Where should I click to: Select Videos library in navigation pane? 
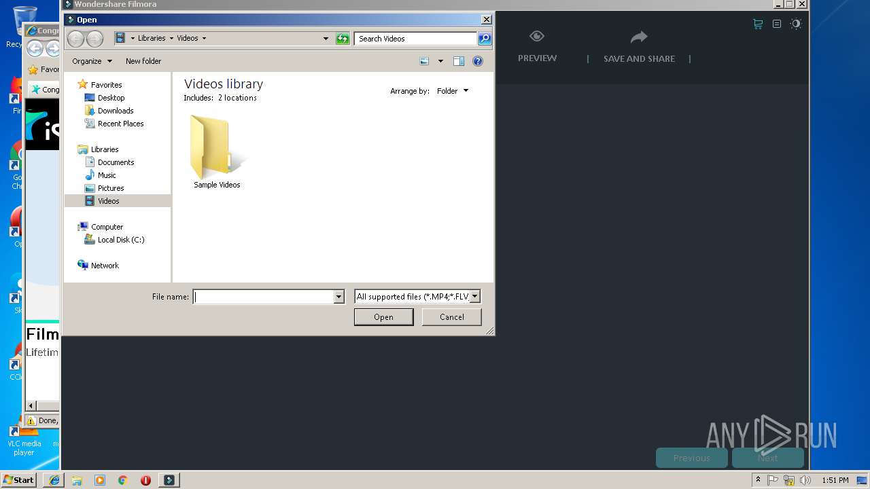point(108,201)
